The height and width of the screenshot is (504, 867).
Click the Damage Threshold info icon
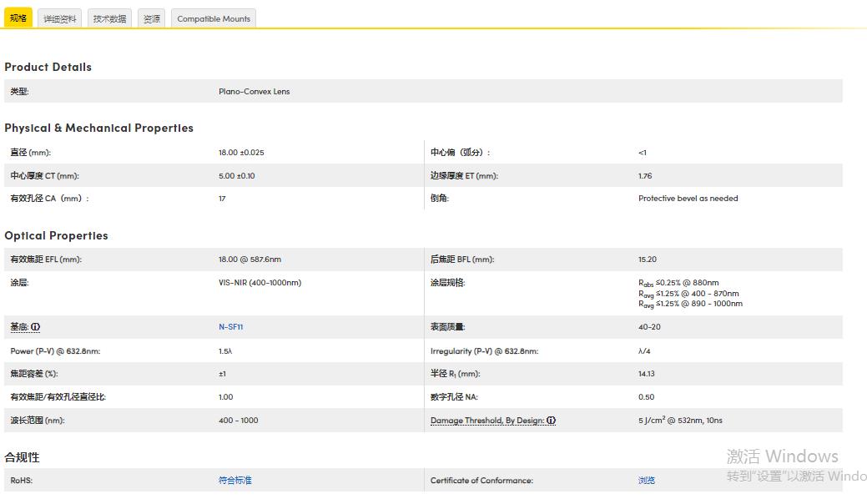point(551,421)
